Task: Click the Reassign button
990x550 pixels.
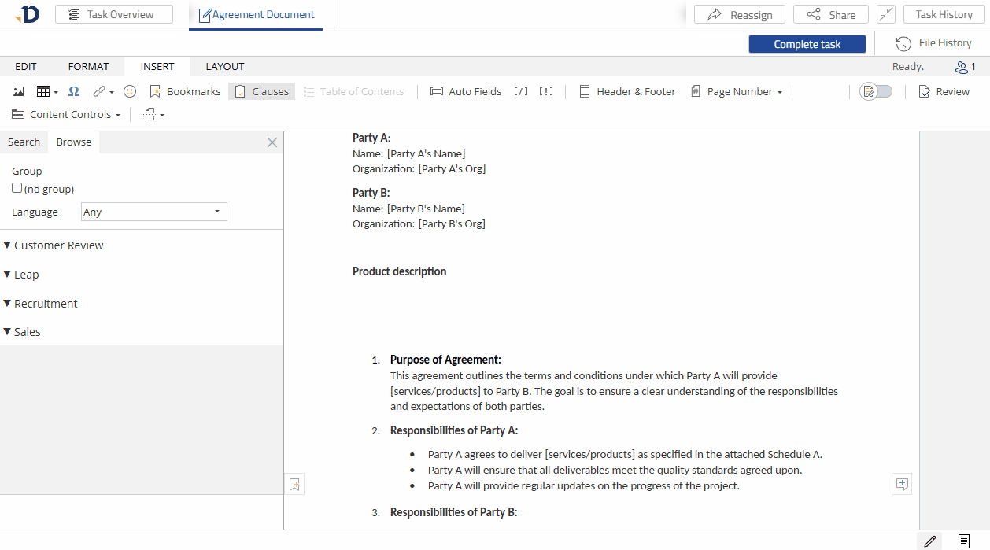Action: 740,14
